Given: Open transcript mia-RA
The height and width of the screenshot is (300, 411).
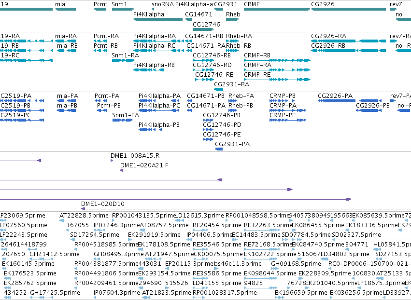Looking at the screenshot, I should pos(65,41).
